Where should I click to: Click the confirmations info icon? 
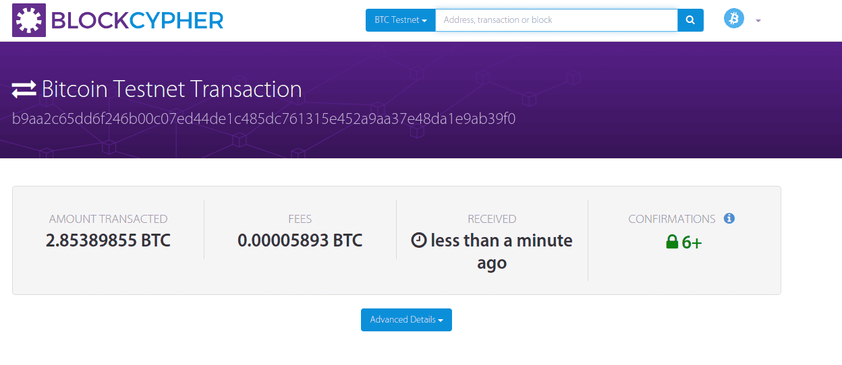click(x=729, y=218)
